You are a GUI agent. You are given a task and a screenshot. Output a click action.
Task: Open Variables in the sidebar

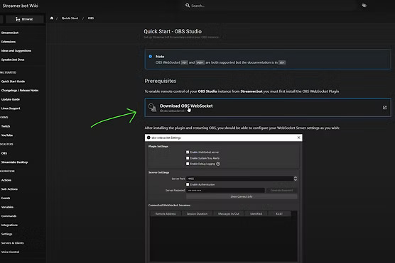tap(7, 207)
